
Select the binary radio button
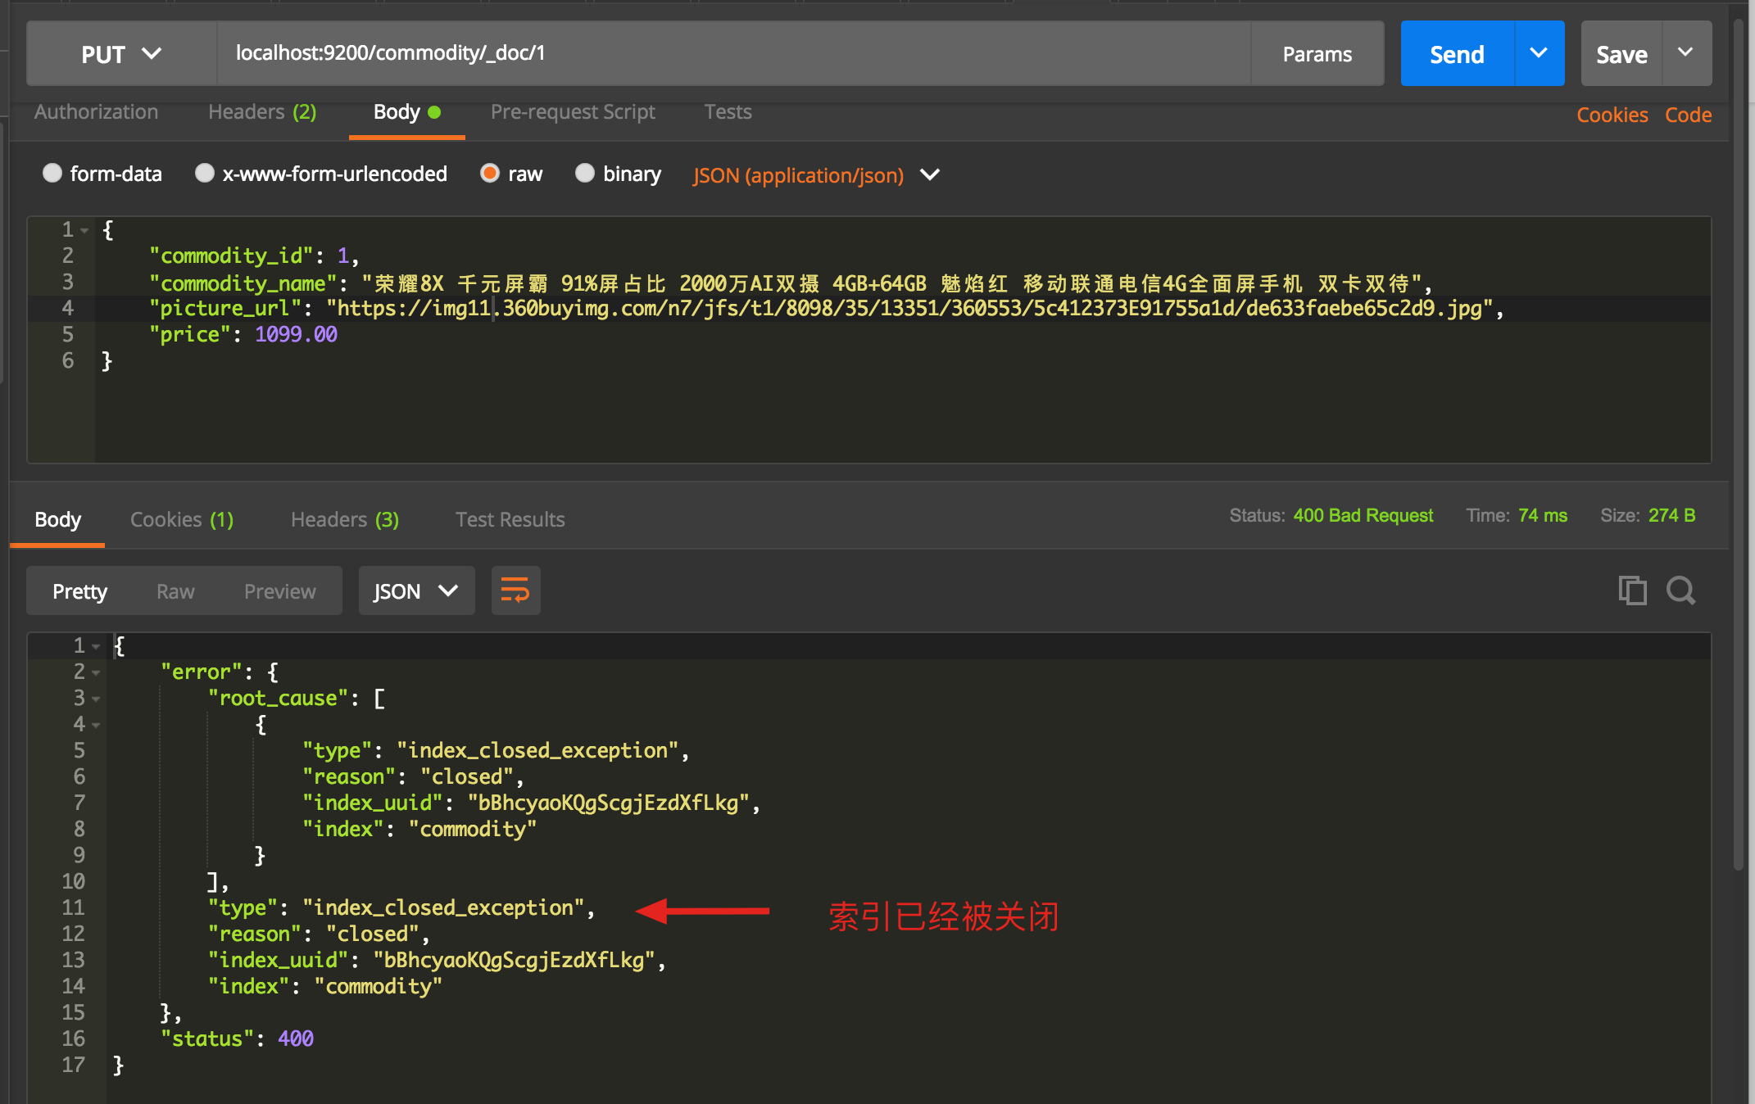click(x=585, y=173)
